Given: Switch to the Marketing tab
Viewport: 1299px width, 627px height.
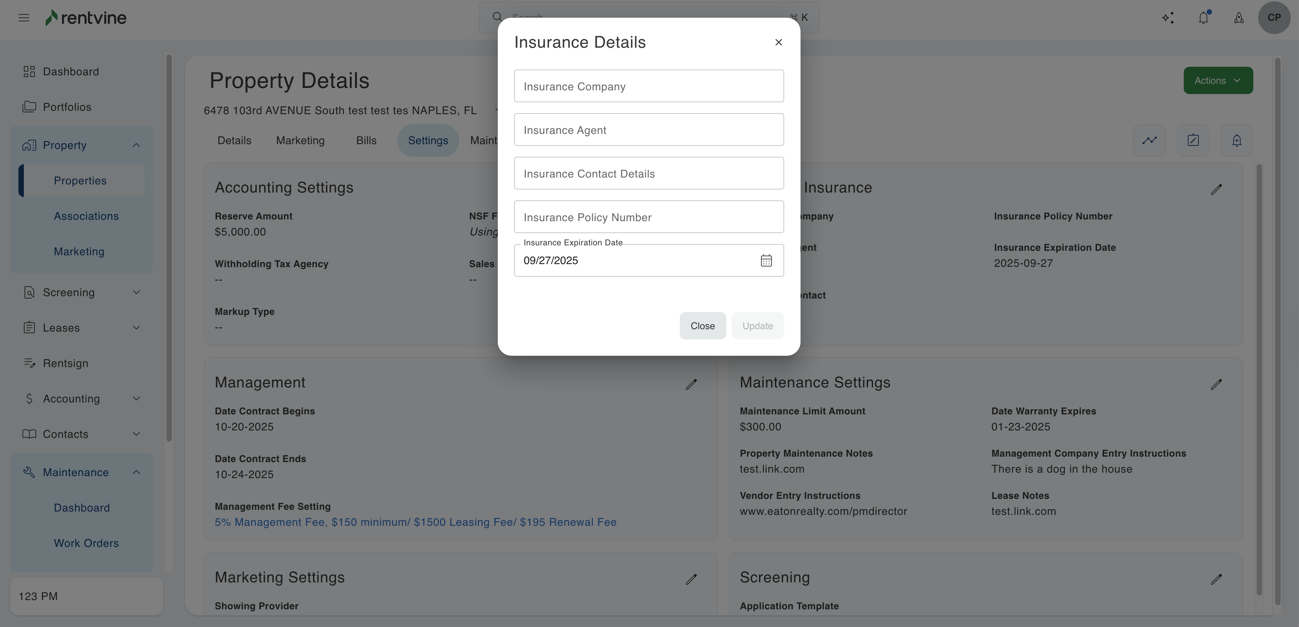Looking at the screenshot, I should coord(300,141).
